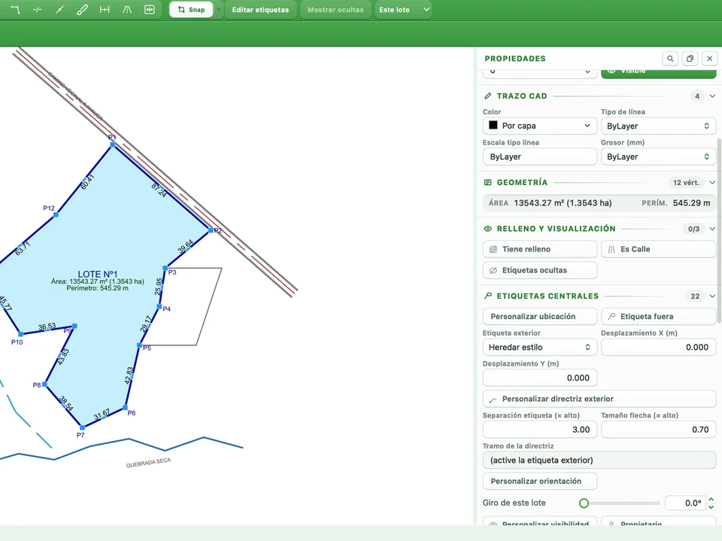Increase the Giro angle with up stepper
722x541 pixels.
[711, 500]
